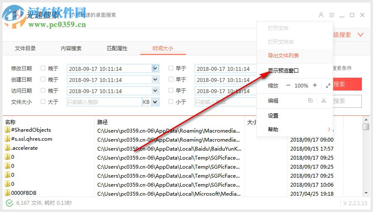Click 打开文件 menu entry

tap(295, 28)
